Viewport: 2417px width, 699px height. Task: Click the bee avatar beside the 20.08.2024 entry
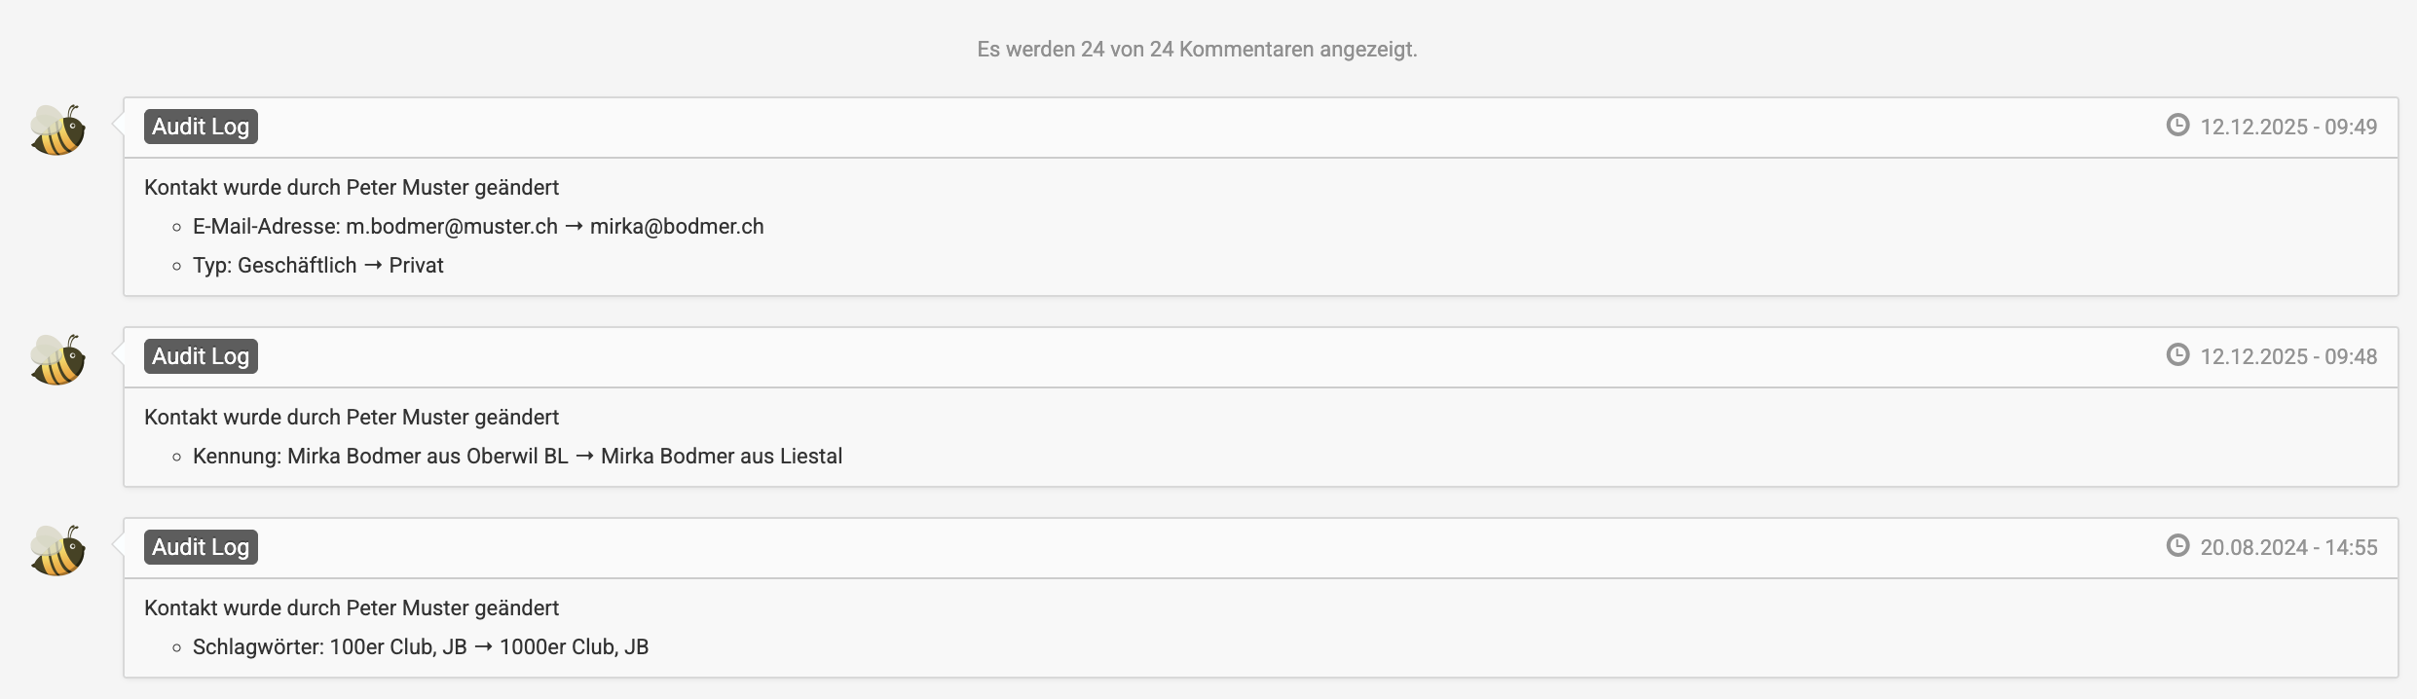(x=57, y=551)
